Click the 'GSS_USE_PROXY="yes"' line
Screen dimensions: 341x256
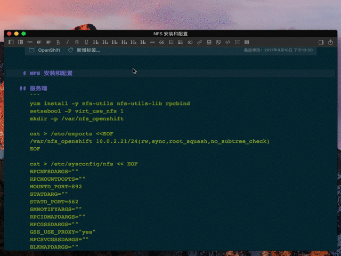pyautogui.click(x=63, y=232)
